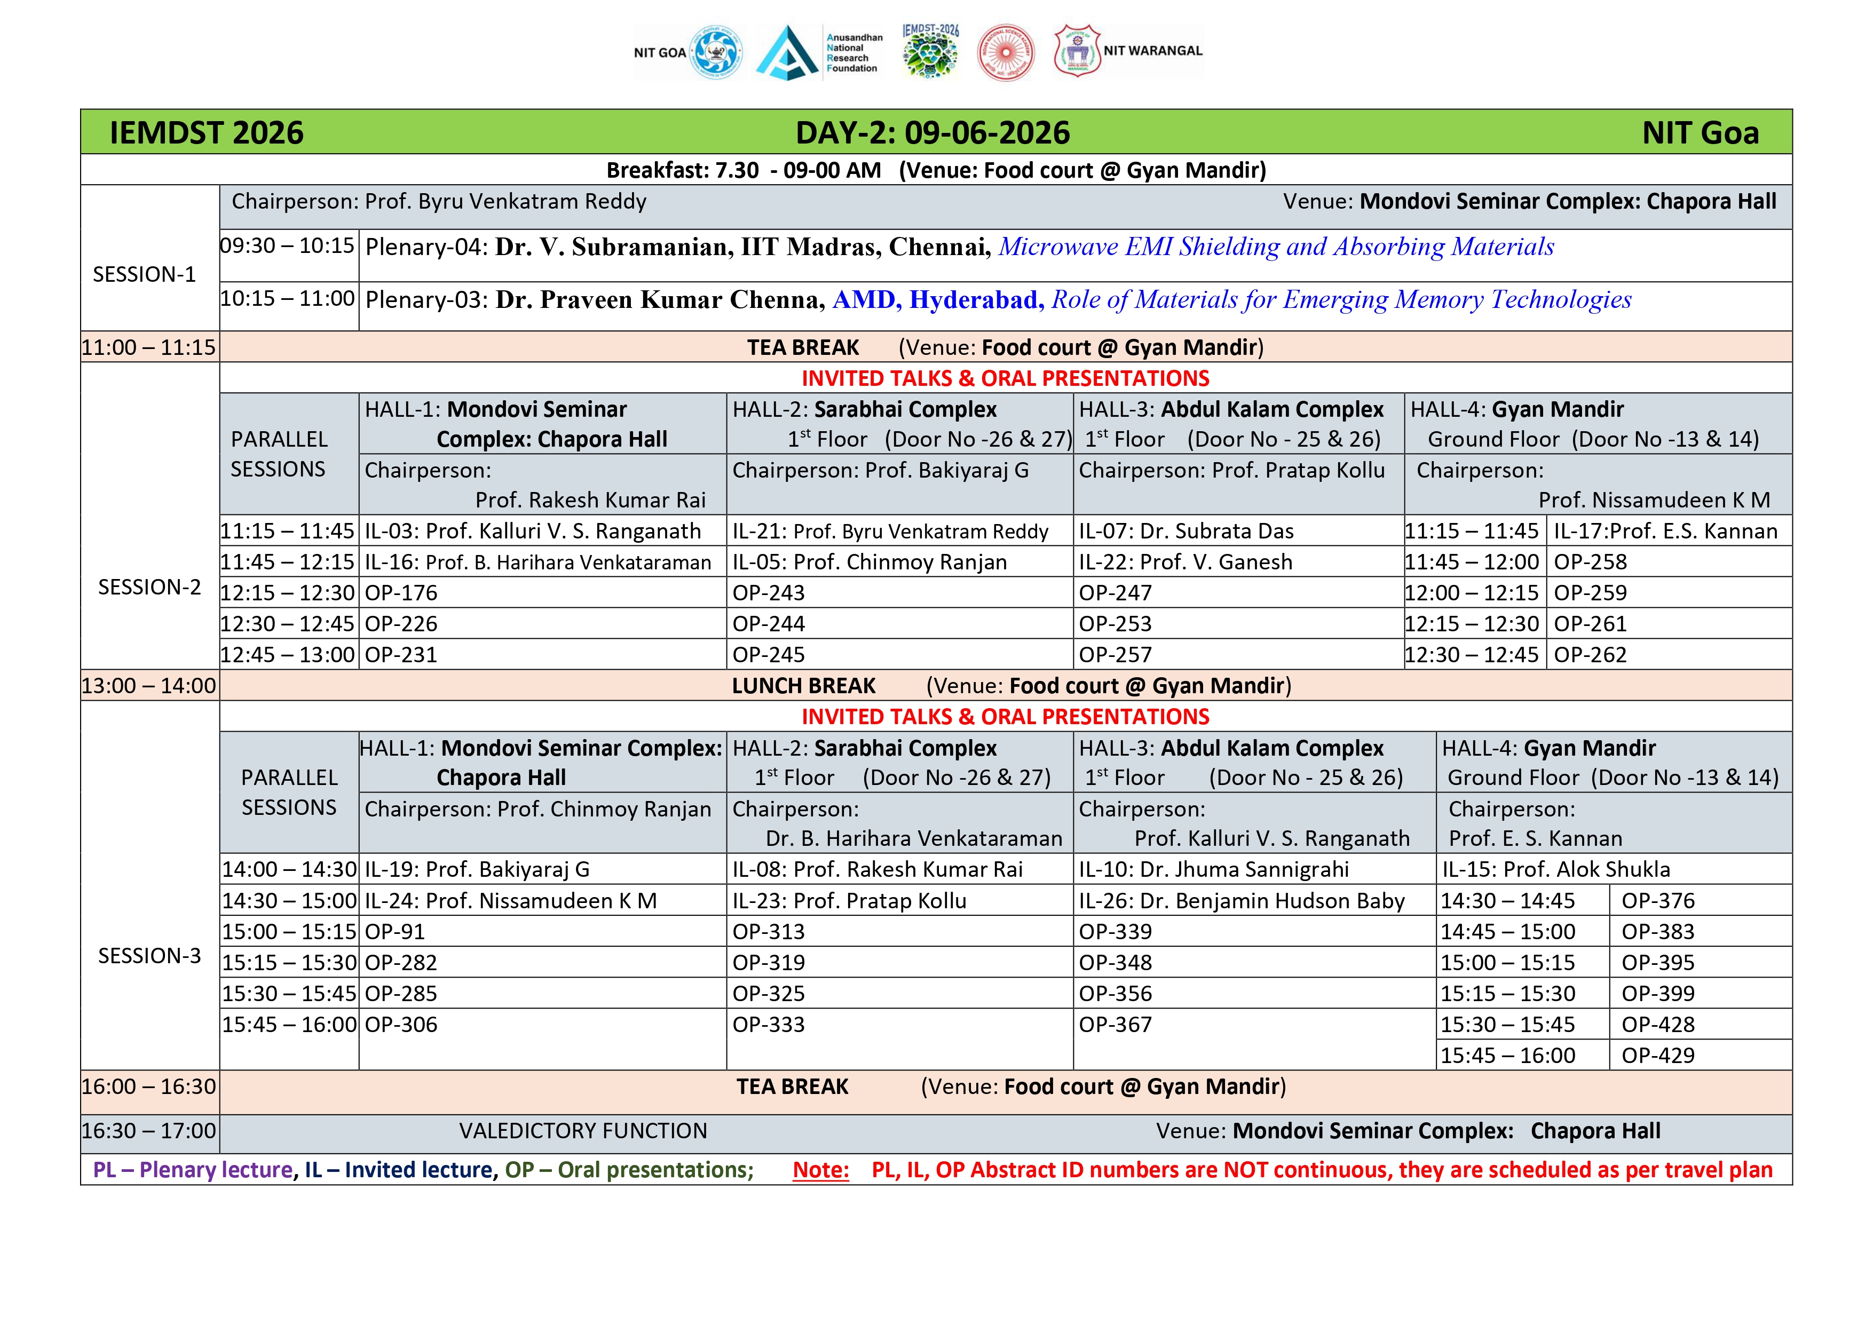This screenshot has height=1324, width=1873.
Task: Click IL-05: Prof. Chinmoy Ranjan
Action: (x=870, y=562)
